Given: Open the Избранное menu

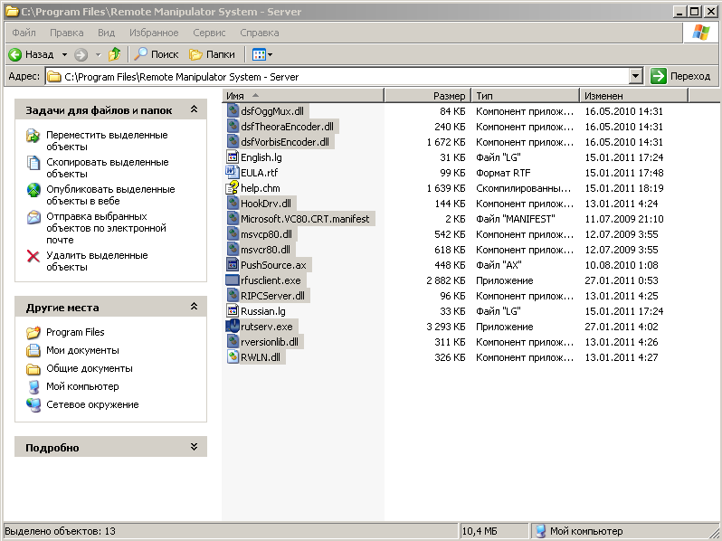Looking at the screenshot, I should point(154,33).
